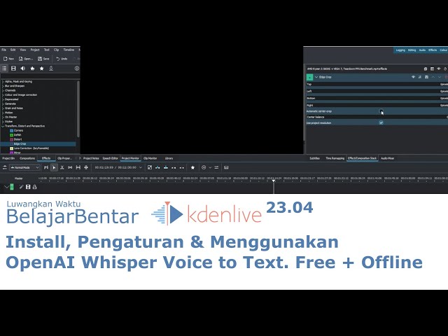
Task: Switch to Colour workspace layout
Action: click(443, 50)
